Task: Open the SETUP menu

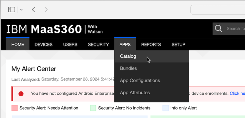Action: [178, 45]
